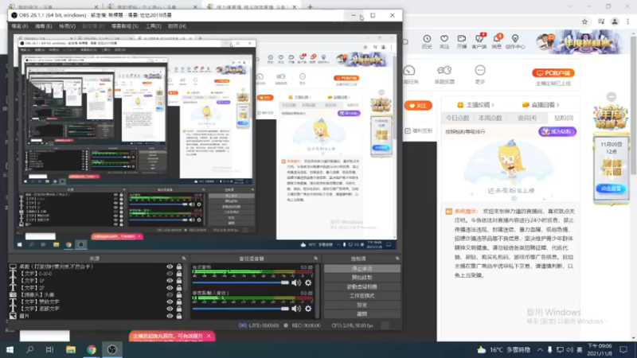Open the 場景群組(S) menu in OBS

[125, 26]
